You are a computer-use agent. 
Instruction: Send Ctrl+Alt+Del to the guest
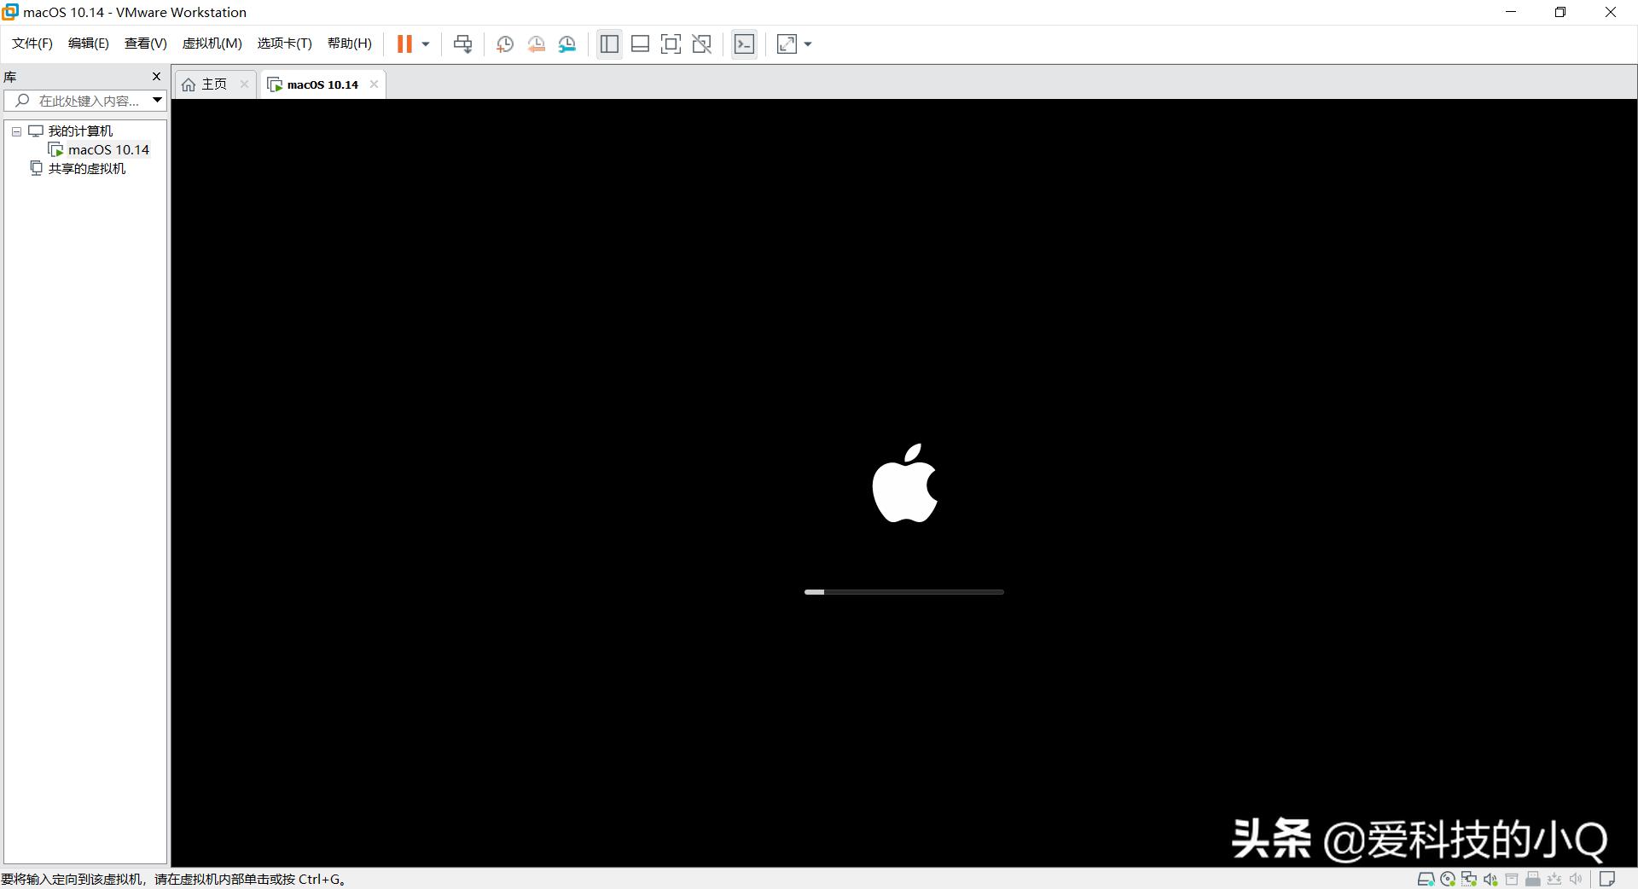pyautogui.click(x=462, y=44)
